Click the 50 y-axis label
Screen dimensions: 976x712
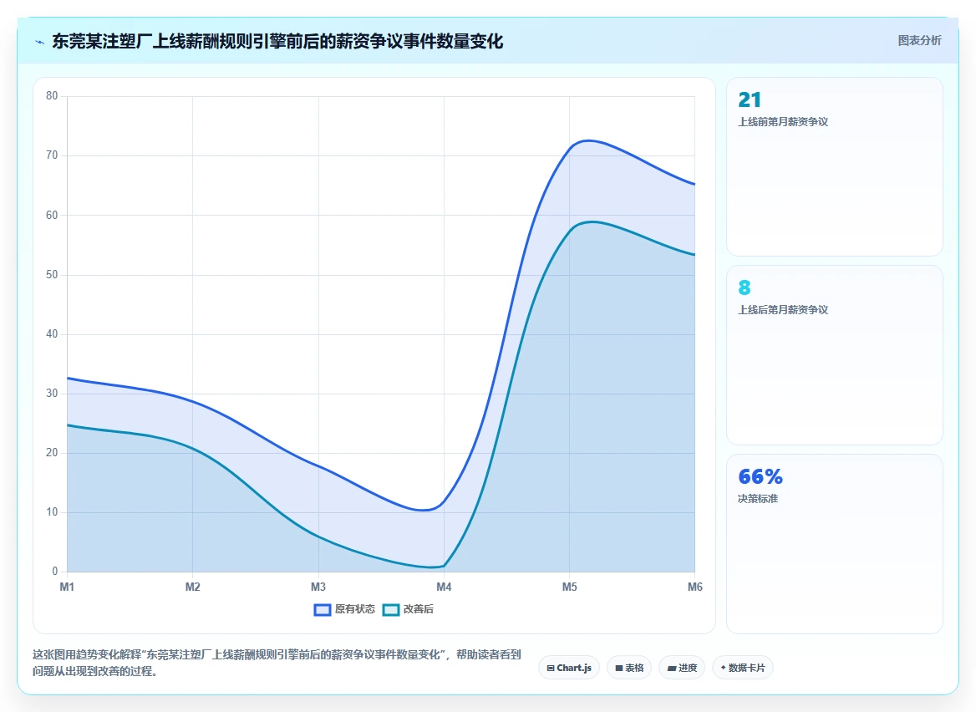(52, 274)
